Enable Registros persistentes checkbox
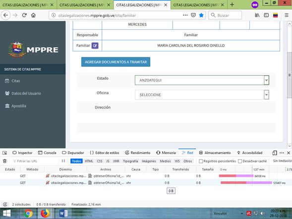This screenshot has height=219, width=292. 201,161
